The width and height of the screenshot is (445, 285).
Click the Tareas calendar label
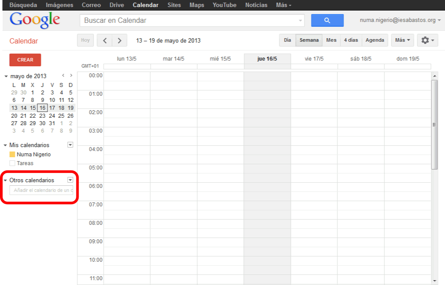click(x=25, y=163)
